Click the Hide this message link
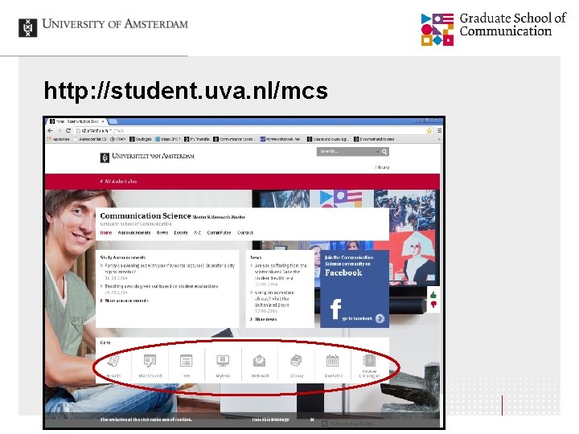 pyautogui.click(x=270, y=420)
